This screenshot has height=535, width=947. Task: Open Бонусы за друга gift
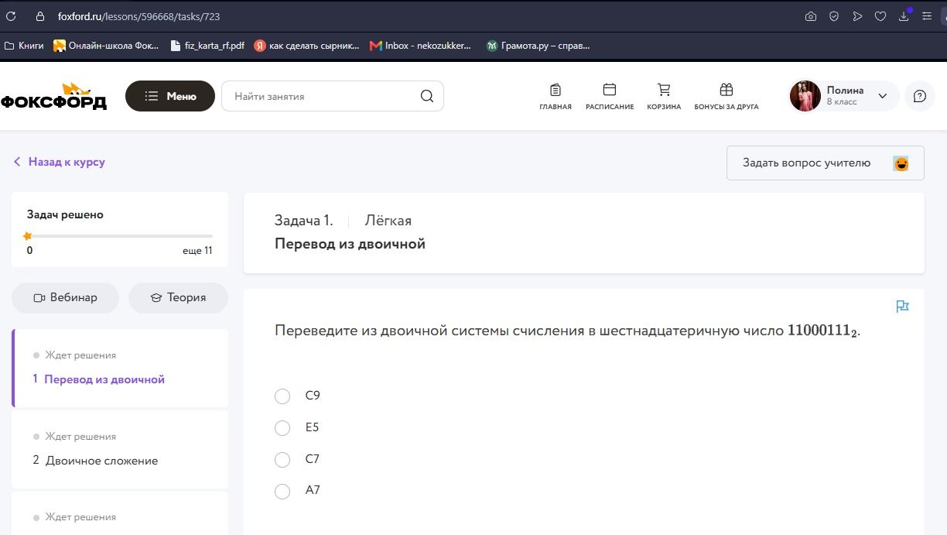tap(726, 97)
